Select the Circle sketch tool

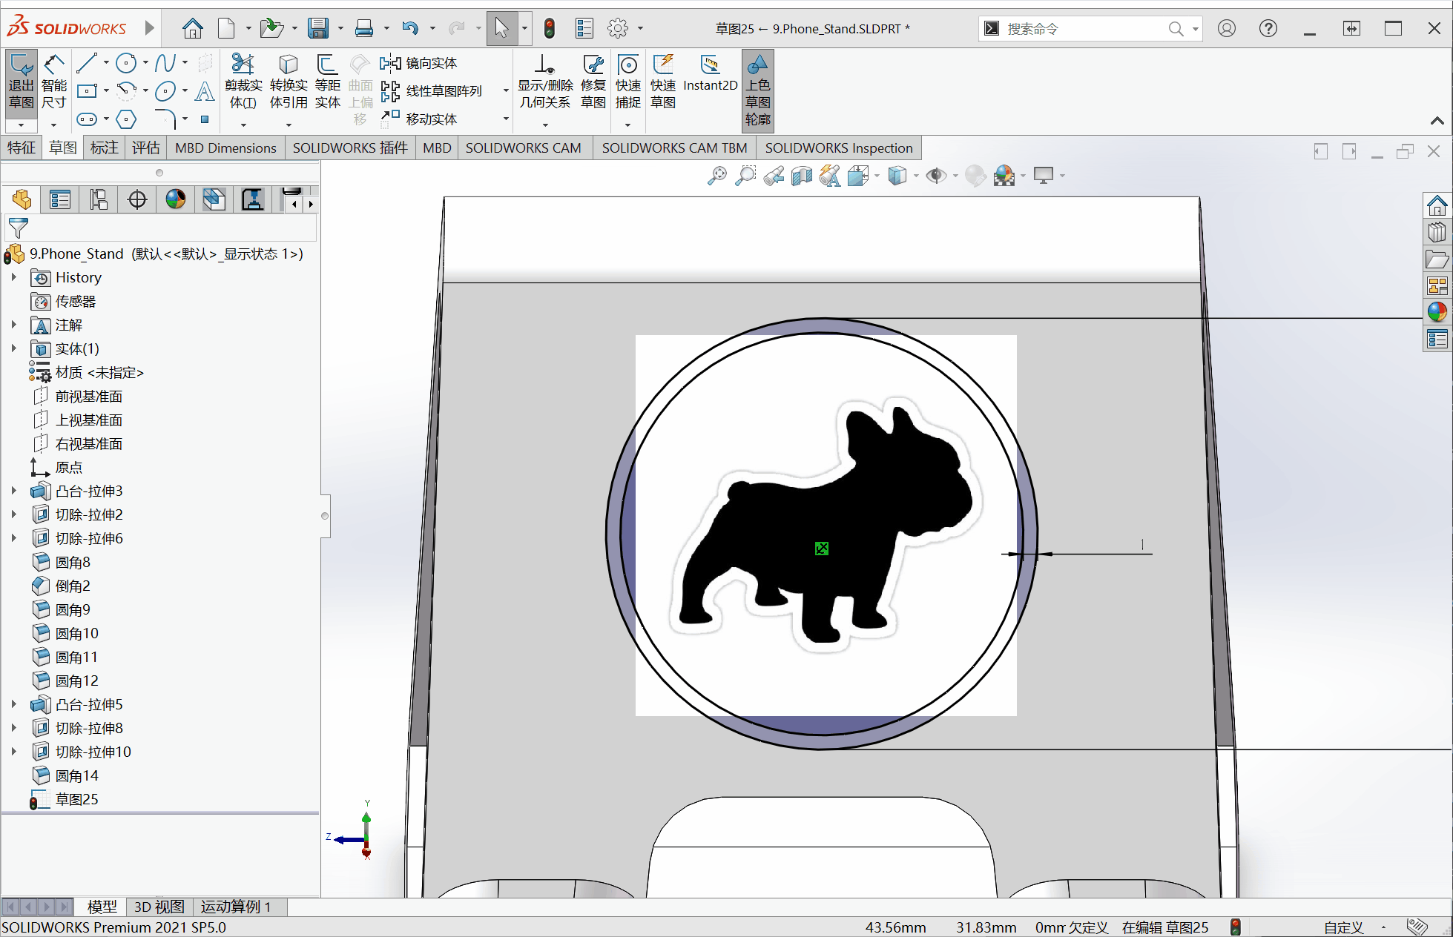(126, 63)
